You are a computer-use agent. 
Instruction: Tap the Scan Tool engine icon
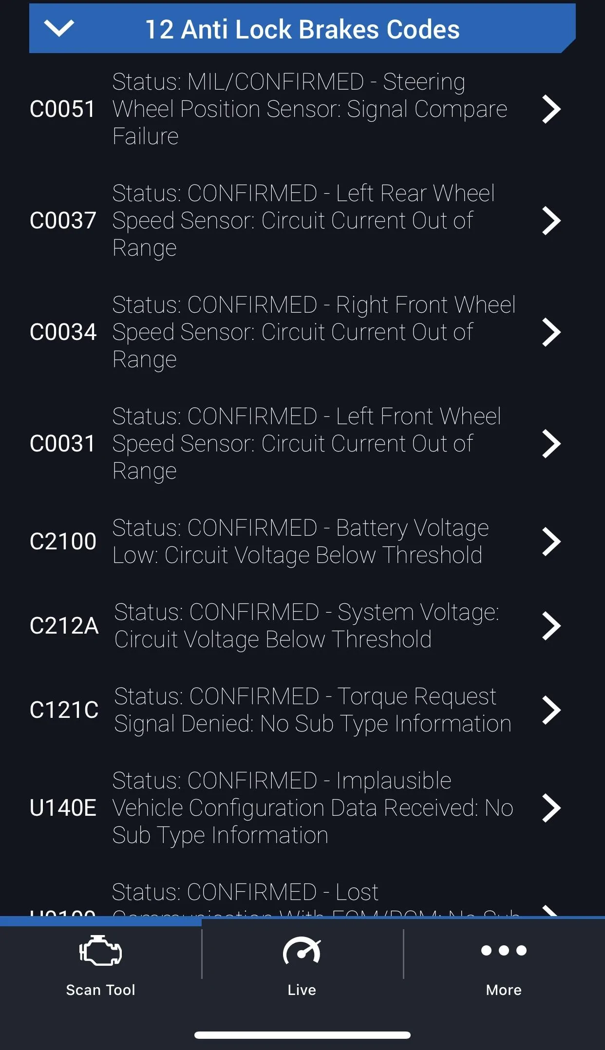coord(100,950)
